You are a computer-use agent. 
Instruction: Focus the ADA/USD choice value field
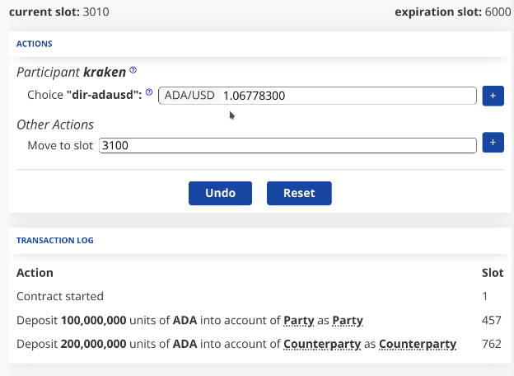click(x=346, y=96)
